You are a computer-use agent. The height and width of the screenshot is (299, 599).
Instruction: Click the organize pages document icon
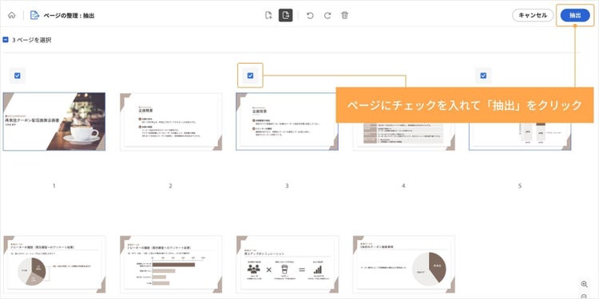[x=35, y=16]
